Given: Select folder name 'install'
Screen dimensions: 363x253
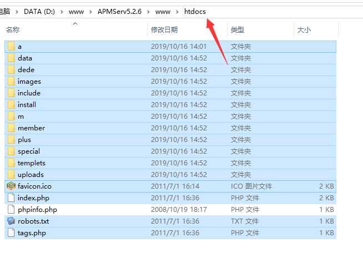Looking at the screenshot, I should [x=27, y=105].
